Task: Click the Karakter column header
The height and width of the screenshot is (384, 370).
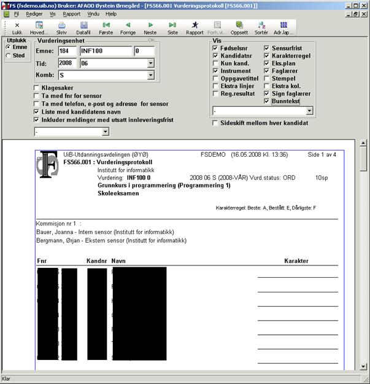Action: pos(296,261)
